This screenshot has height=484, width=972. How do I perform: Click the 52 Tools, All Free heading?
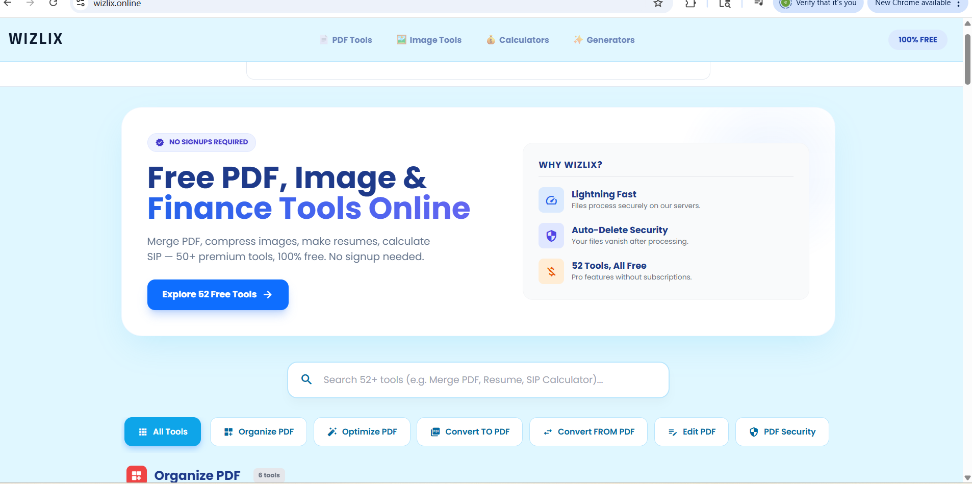point(609,266)
